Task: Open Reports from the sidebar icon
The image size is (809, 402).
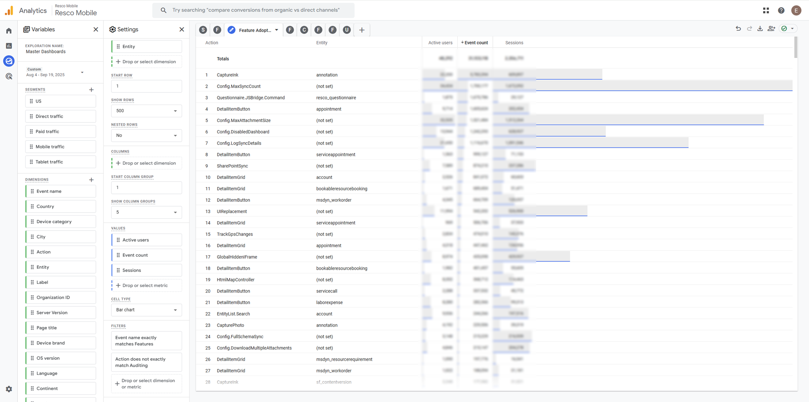Action: point(9,46)
